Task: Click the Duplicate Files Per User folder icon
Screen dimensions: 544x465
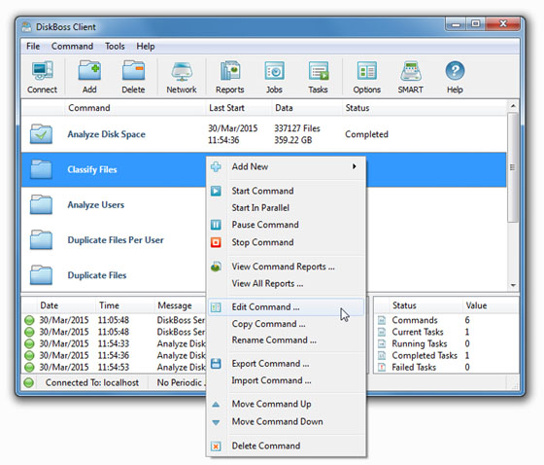Action: coord(41,240)
